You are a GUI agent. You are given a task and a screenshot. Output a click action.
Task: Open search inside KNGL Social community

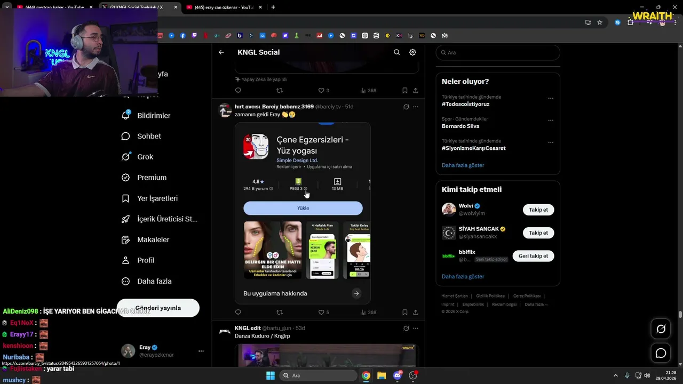coord(396,52)
